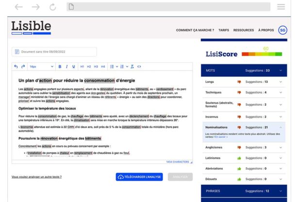The image size is (297, 202).
Task: Open source code view
Action: [139, 66]
